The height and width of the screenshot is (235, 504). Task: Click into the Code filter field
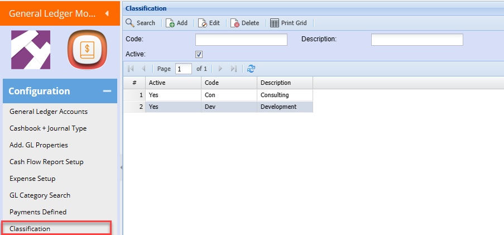tap(241, 40)
